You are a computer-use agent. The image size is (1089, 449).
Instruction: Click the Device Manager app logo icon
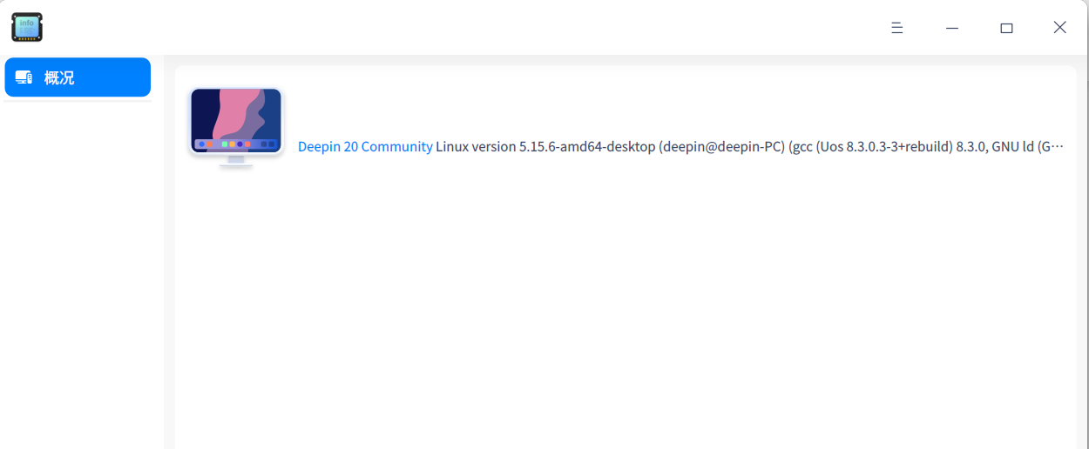point(27,28)
